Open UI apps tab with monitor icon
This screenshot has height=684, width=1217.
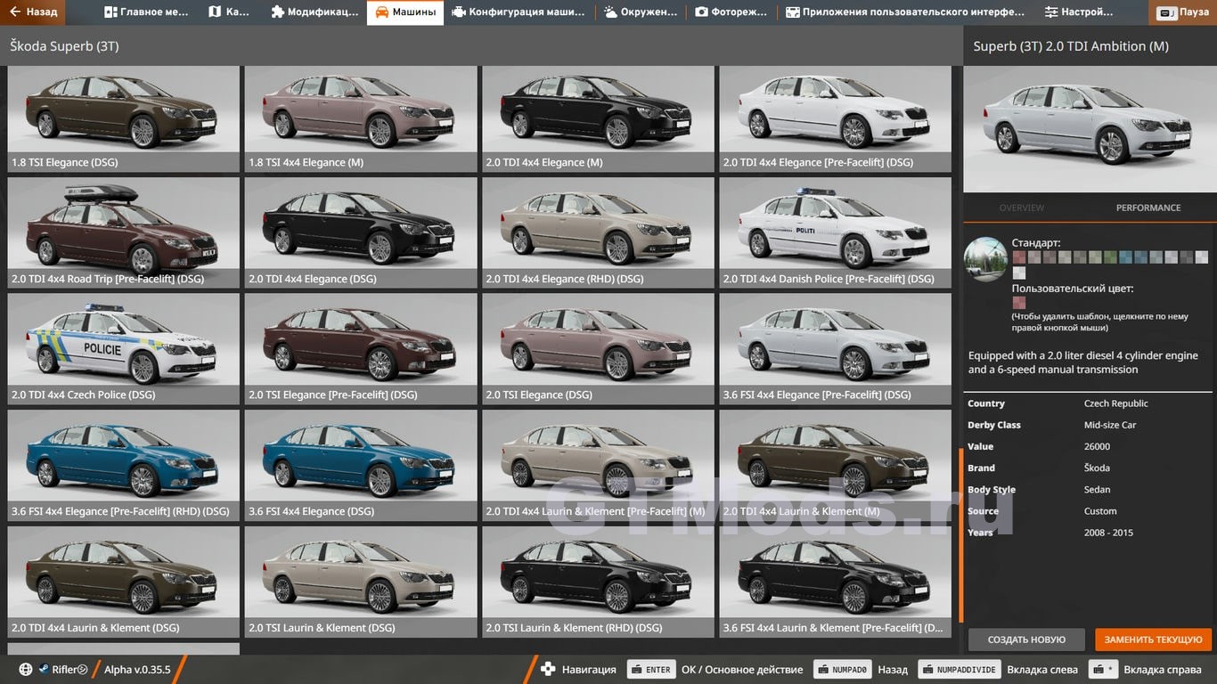coord(792,12)
